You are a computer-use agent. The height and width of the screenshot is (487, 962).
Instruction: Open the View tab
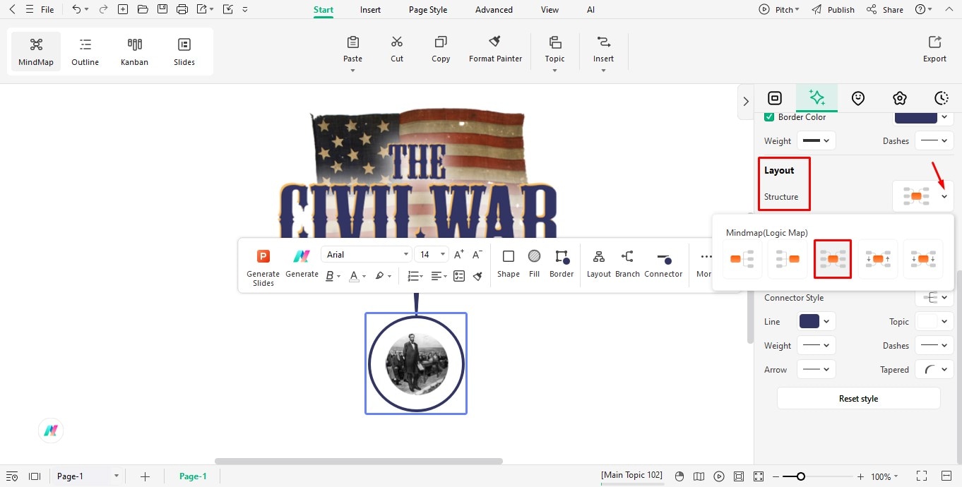[x=550, y=10]
